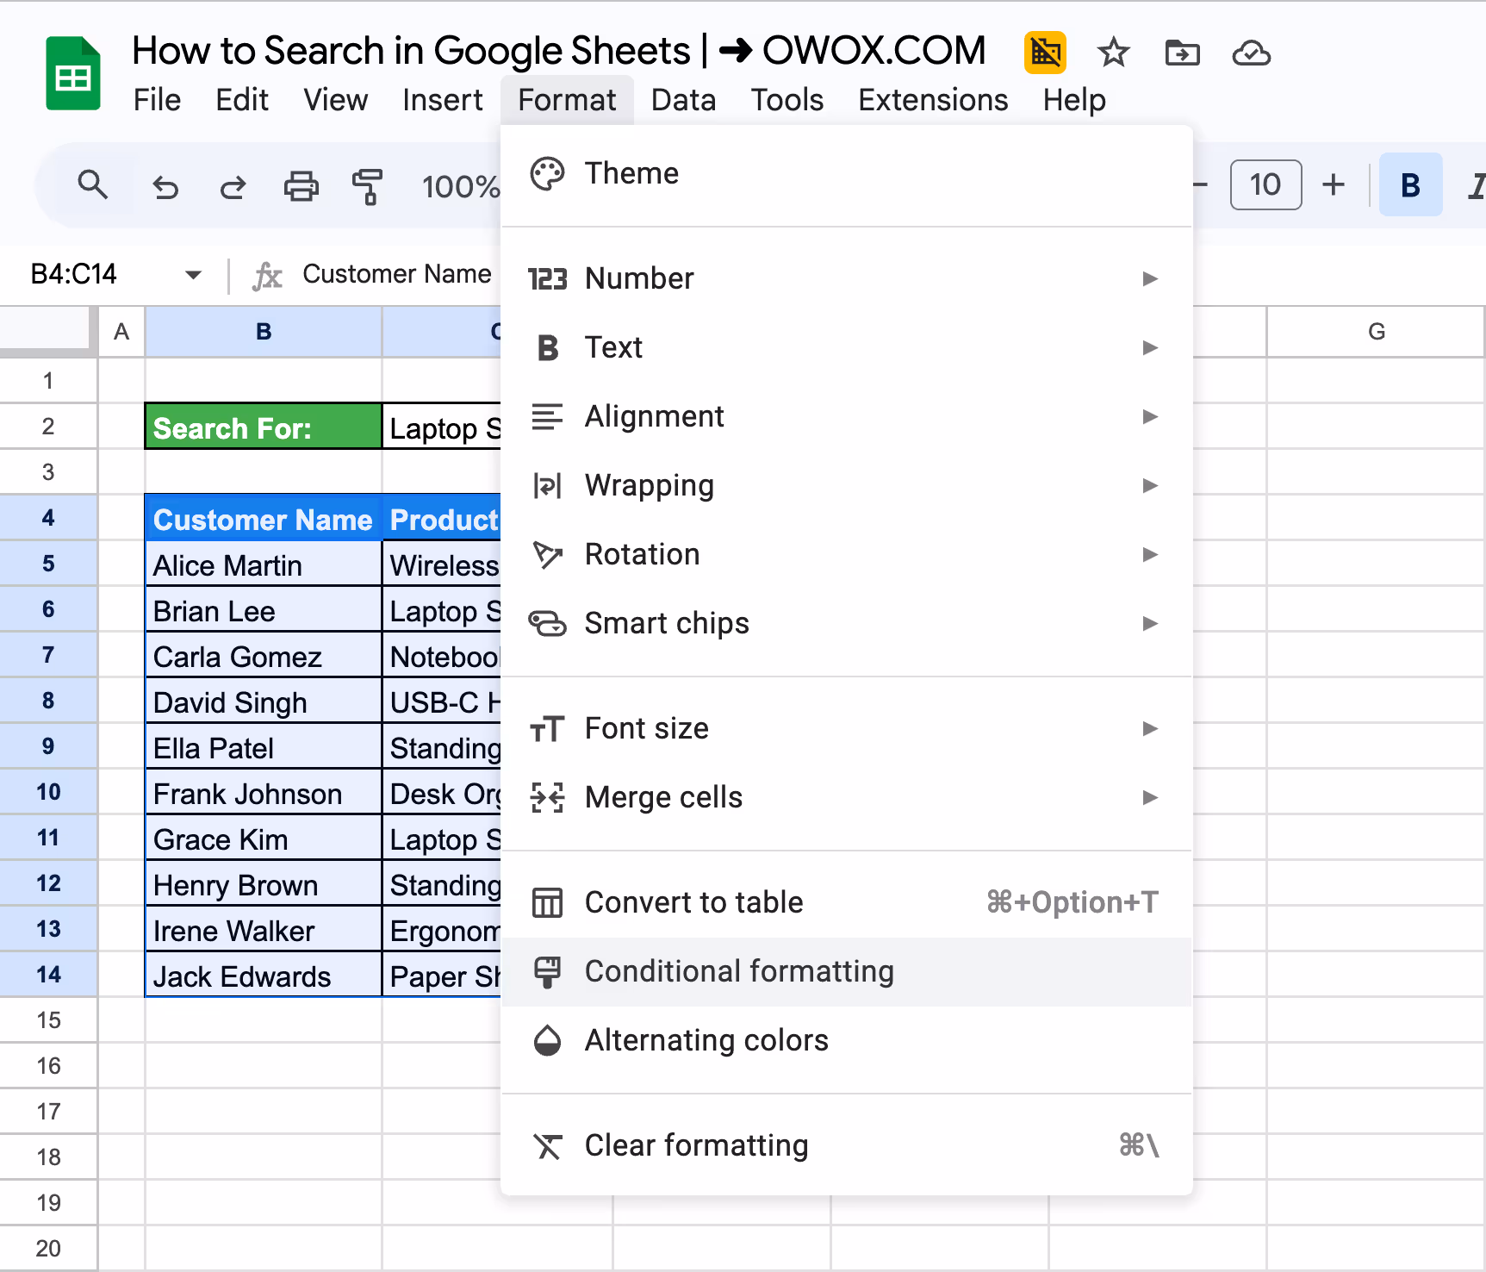1486x1272 pixels.
Task: Expand the Font size submenu
Action: 1151,728
